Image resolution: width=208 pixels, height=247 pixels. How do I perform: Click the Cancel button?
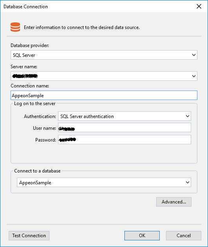tap(184, 236)
